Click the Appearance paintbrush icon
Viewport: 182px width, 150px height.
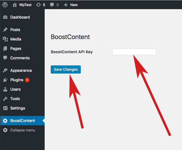tap(5, 70)
